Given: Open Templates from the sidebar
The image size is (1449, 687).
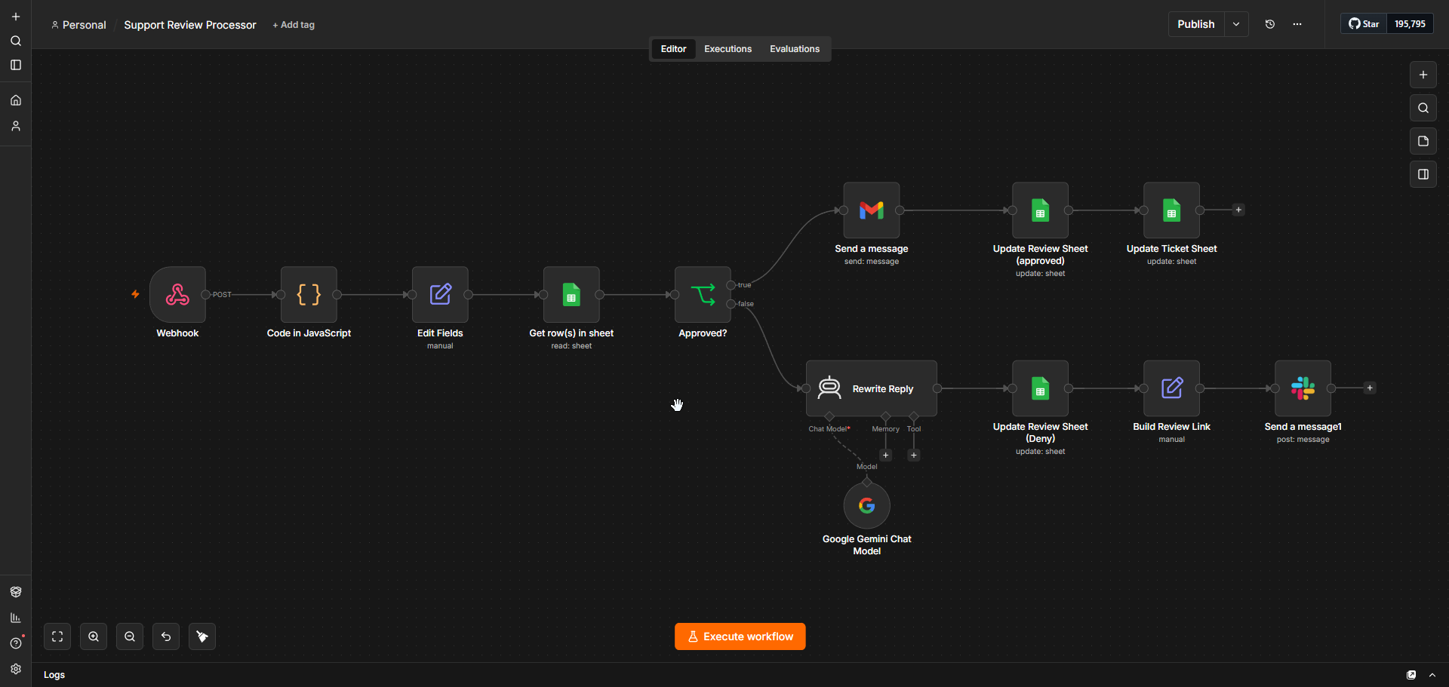Looking at the screenshot, I should [x=16, y=592].
